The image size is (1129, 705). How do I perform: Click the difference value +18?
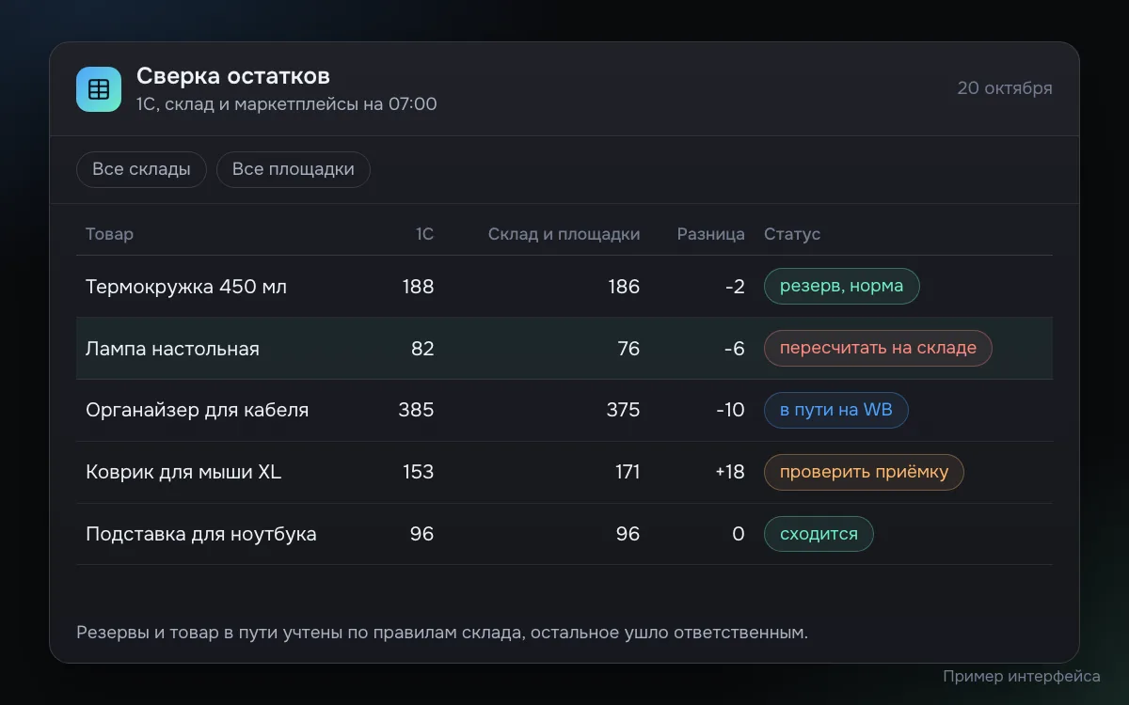pos(730,472)
